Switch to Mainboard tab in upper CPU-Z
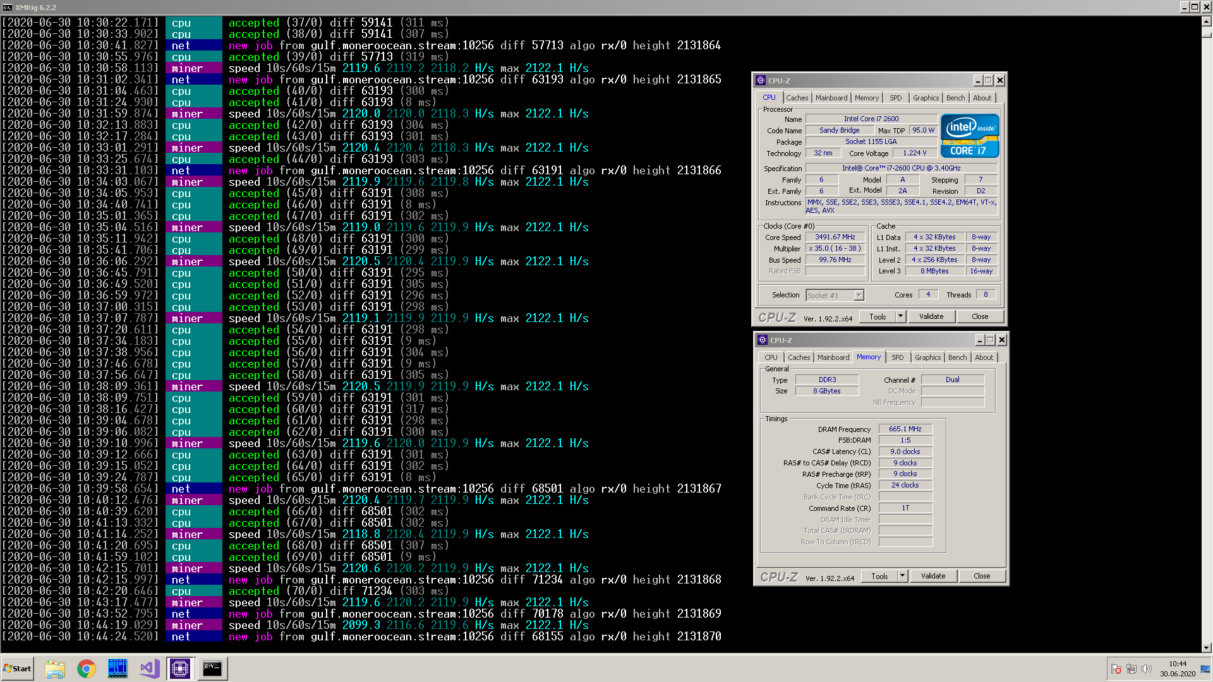The width and height of the screenshot is (1213, 682). point(831,98)
